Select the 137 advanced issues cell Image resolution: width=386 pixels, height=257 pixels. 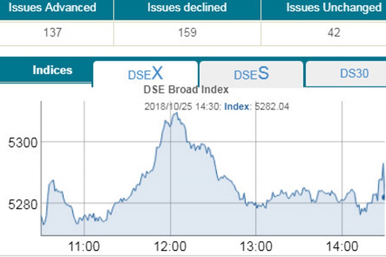[52, 33]
